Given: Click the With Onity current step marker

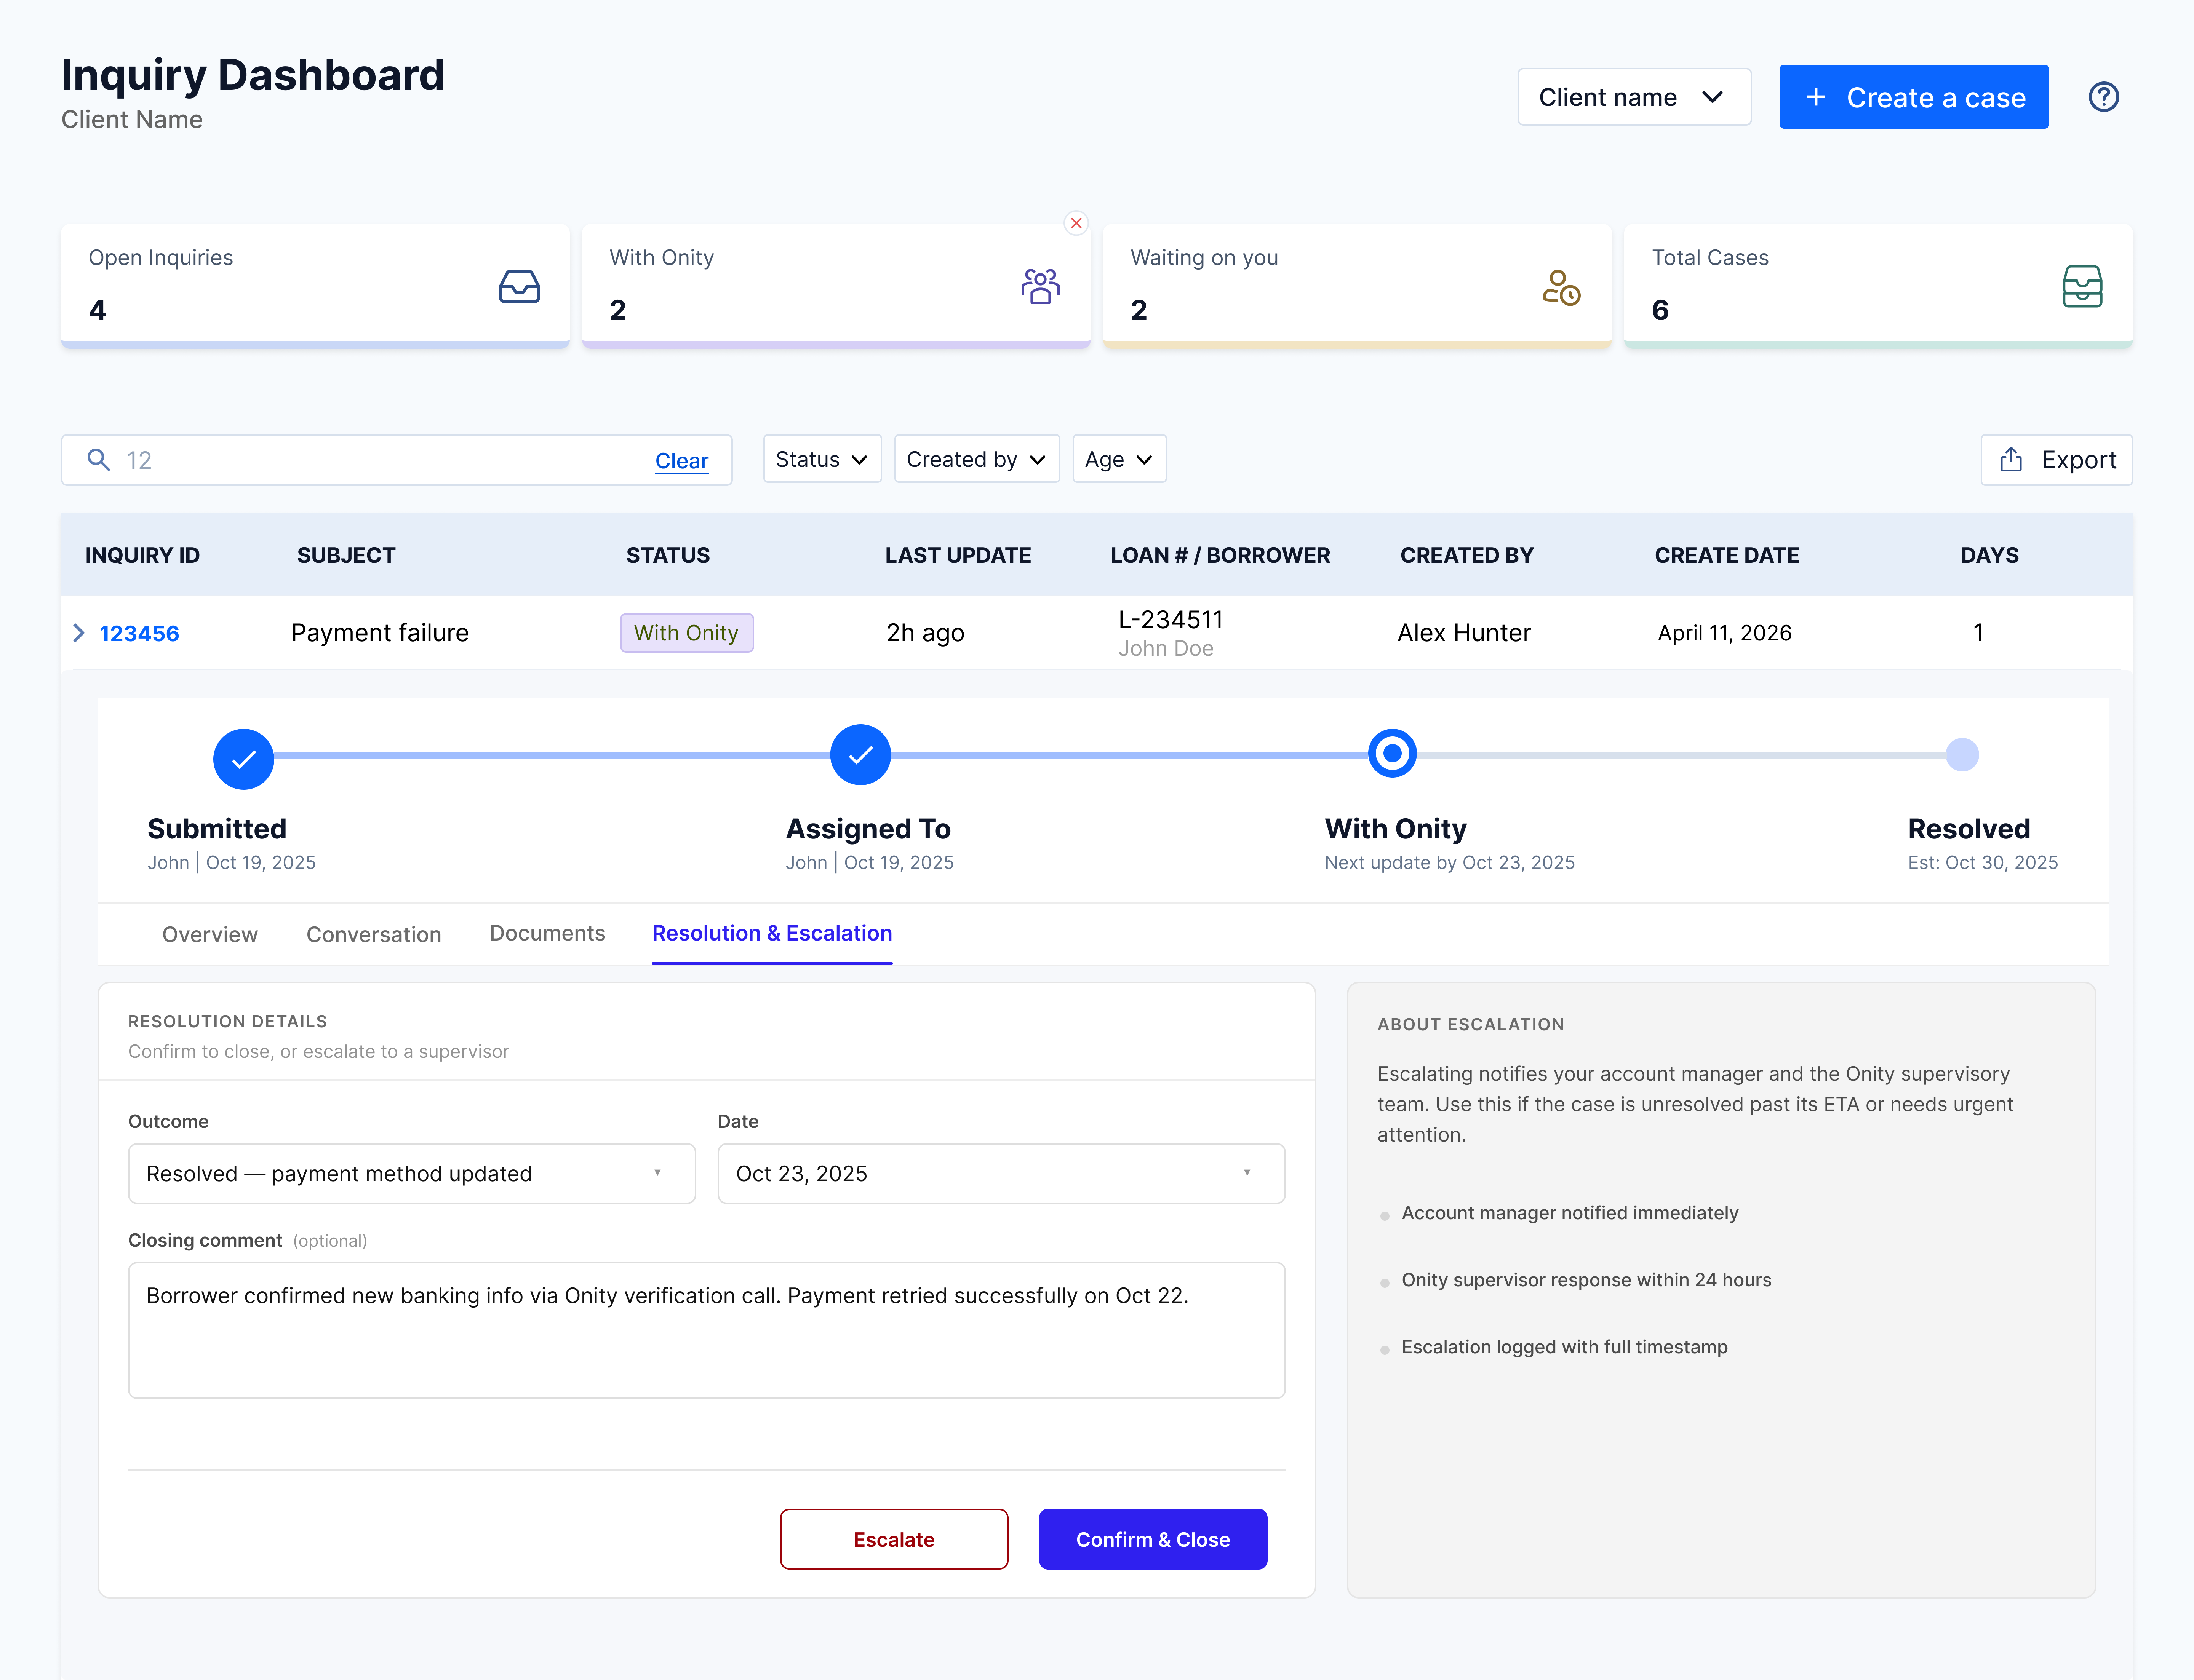Looking at the screenshot, I should (1392, 753).
